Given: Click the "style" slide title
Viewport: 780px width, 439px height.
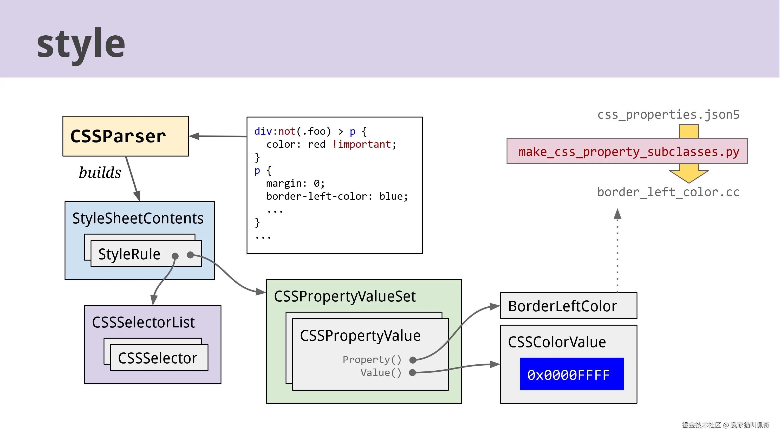Looking at the screenshot, I should pos(81,44).
